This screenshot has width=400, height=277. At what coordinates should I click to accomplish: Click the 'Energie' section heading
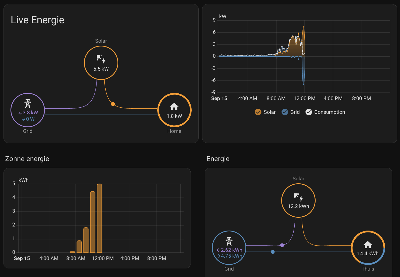pos(218,159)
